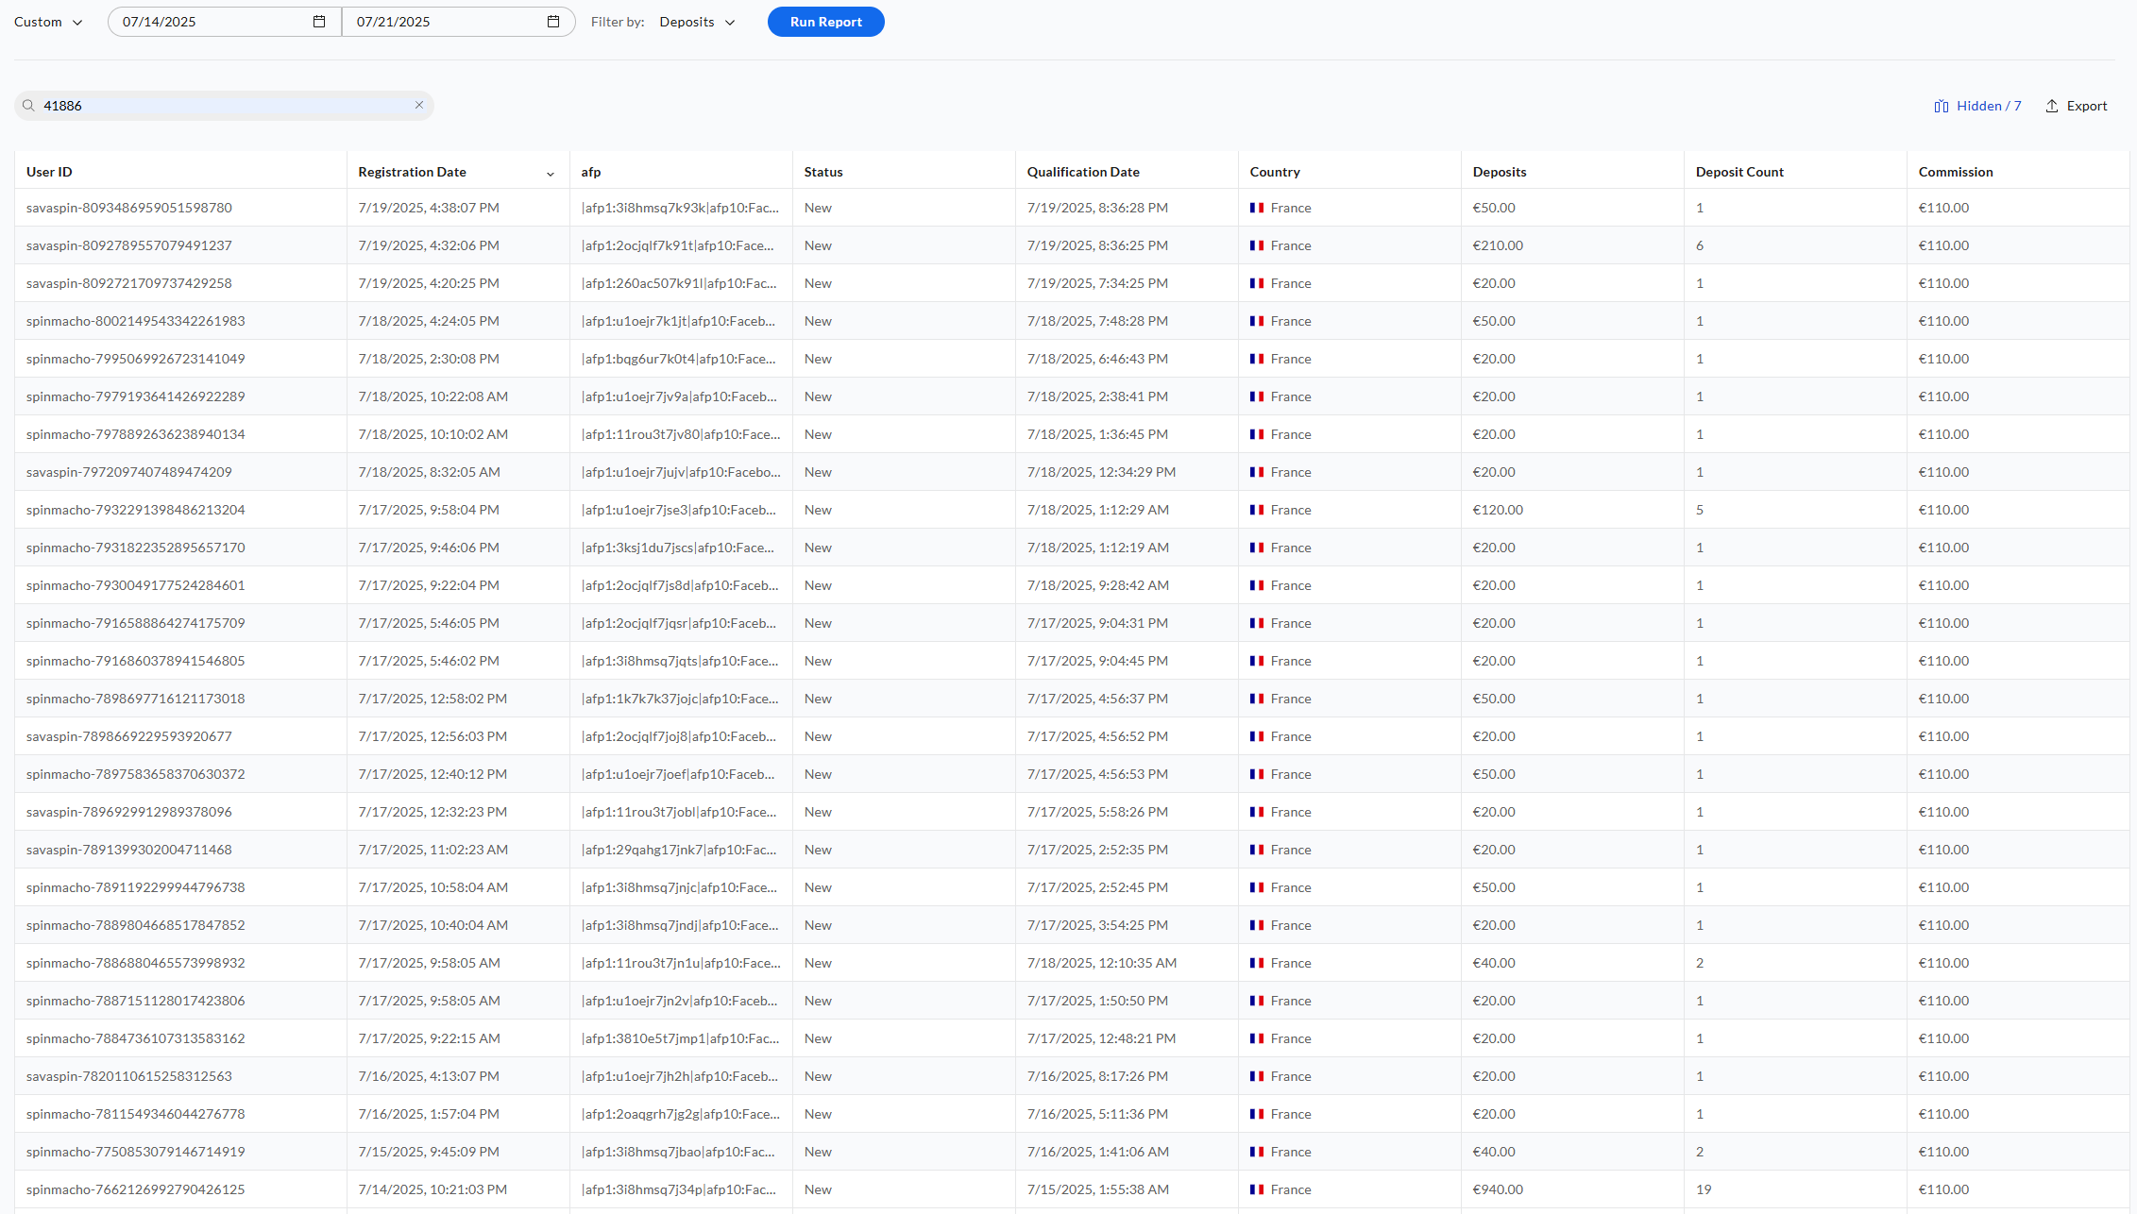Click afp value |afp1:29qahg17jnk7
This screenshot has height=1214, width=2137.
click(680, 850)
